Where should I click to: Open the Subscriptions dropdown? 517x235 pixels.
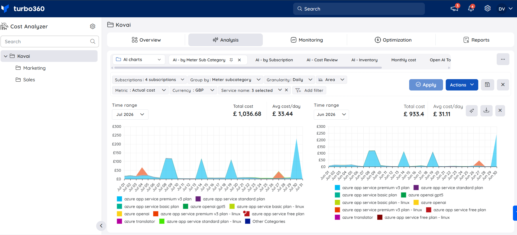coord(149,80)
